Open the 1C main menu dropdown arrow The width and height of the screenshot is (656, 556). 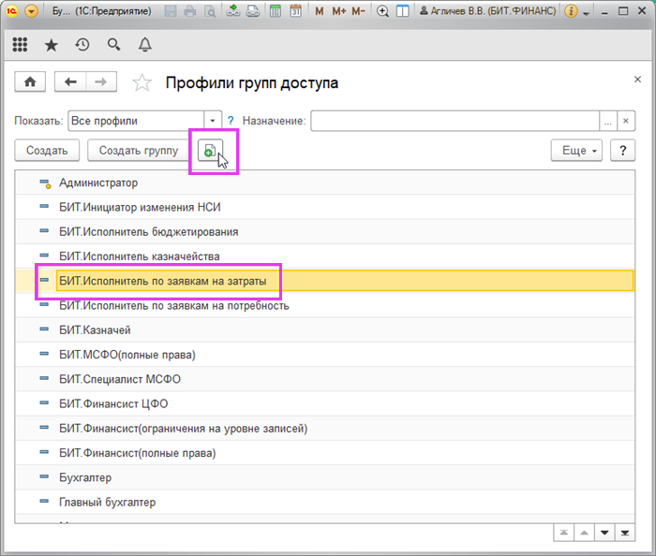tap(32, 11)
